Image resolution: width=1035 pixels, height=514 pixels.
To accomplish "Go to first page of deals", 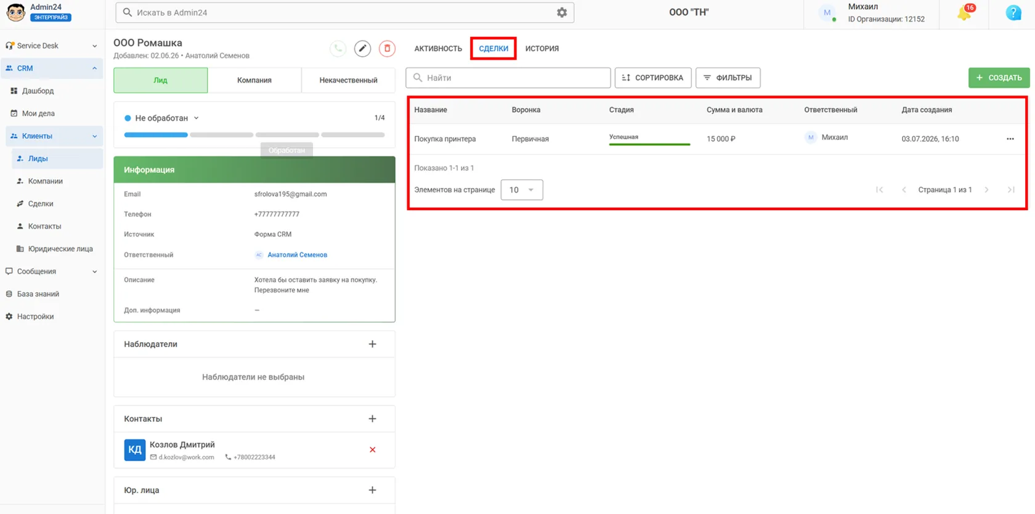I will click(x=880, y=190).
